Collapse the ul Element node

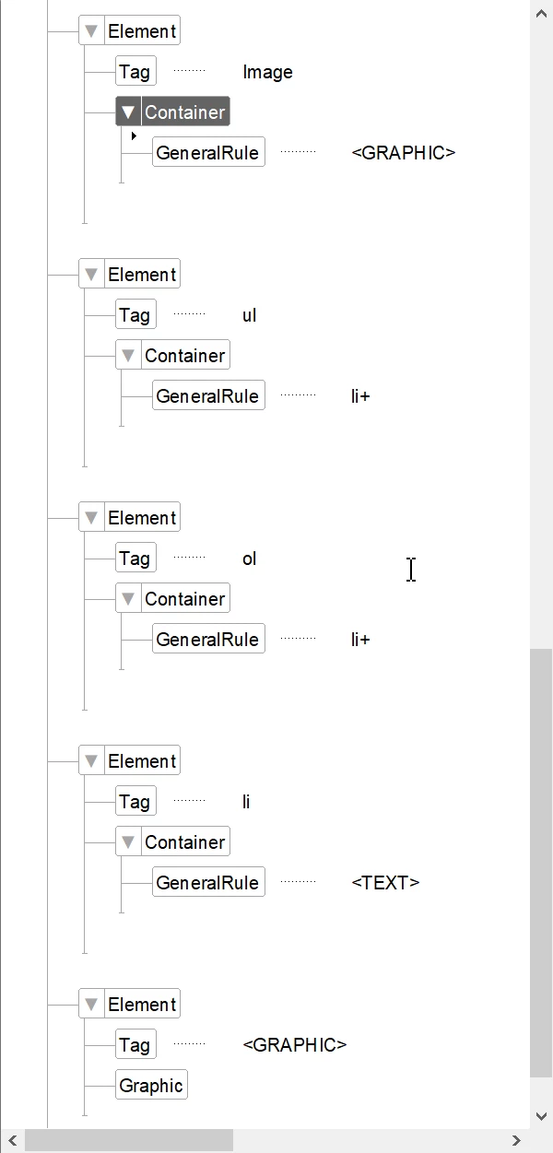[x=90, y=275]
